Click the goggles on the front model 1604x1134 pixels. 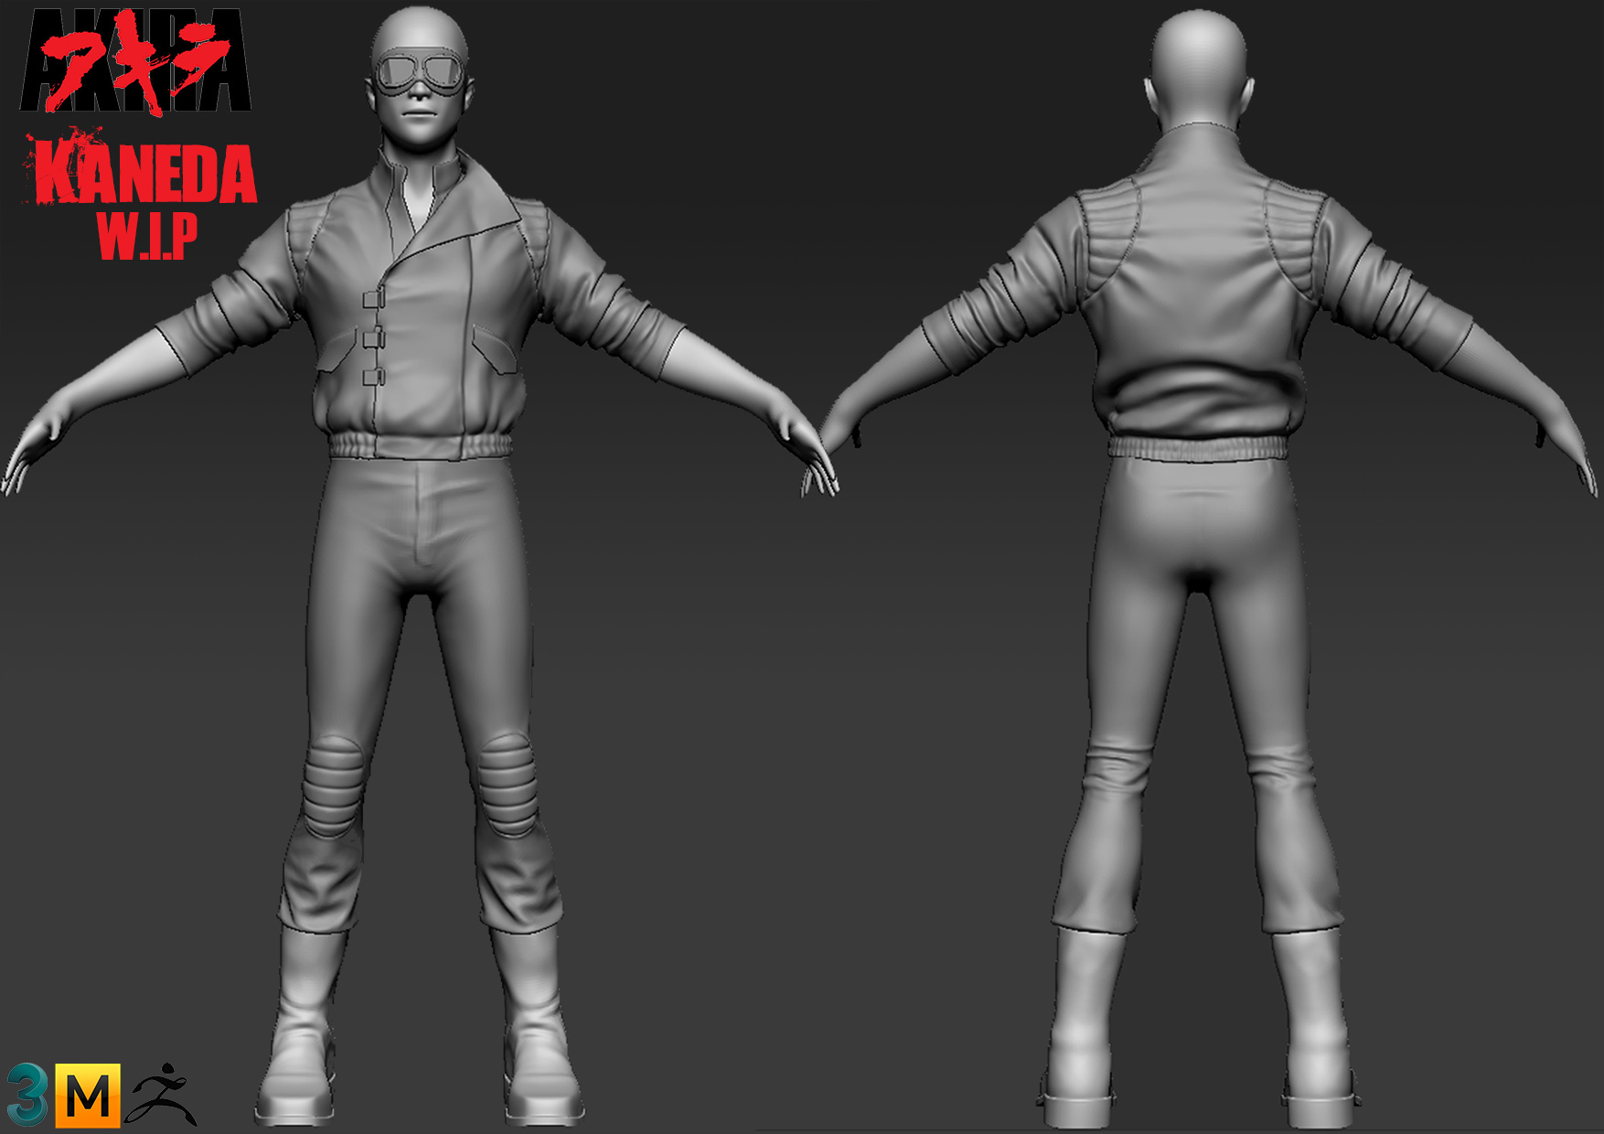click(420, 72)
